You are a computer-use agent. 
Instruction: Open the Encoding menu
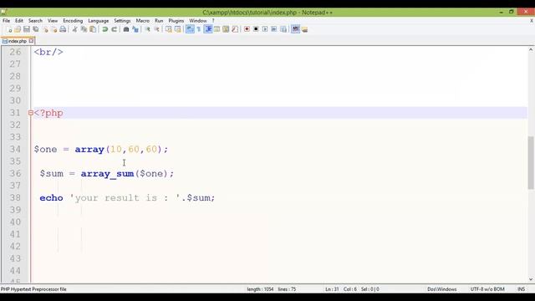pos(73,21)
